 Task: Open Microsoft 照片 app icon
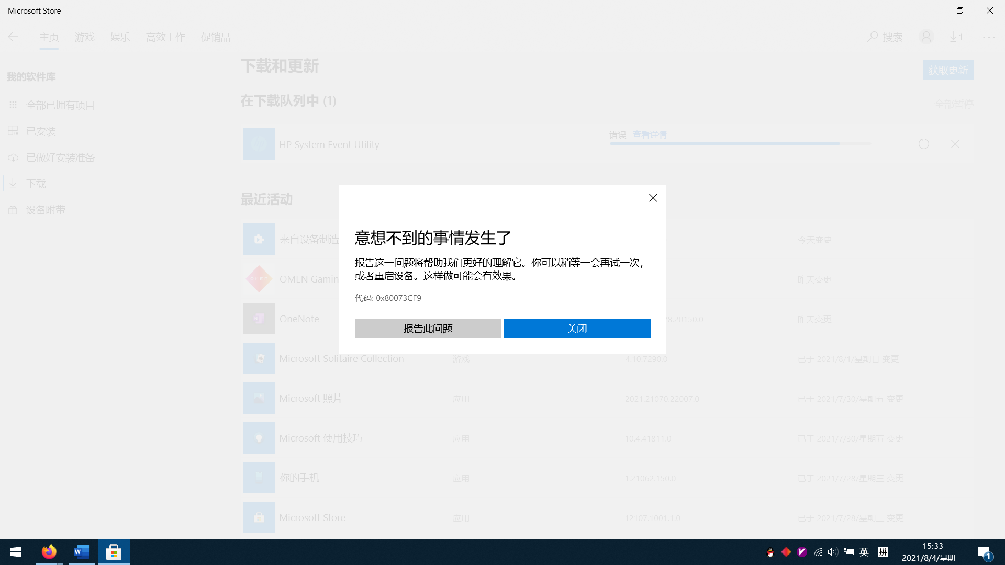[259, 398]
